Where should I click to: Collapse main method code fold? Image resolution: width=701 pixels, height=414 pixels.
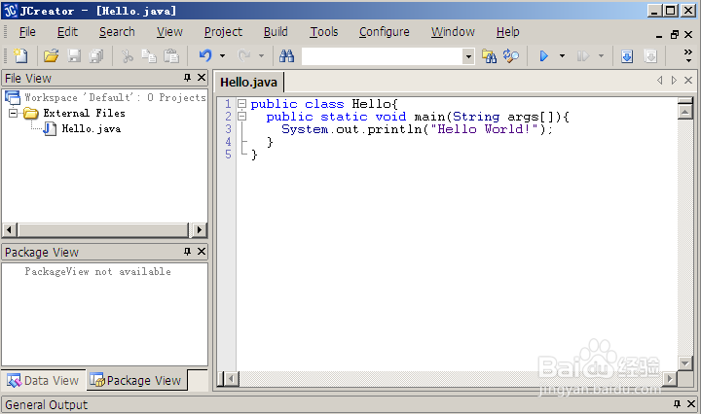241,117
